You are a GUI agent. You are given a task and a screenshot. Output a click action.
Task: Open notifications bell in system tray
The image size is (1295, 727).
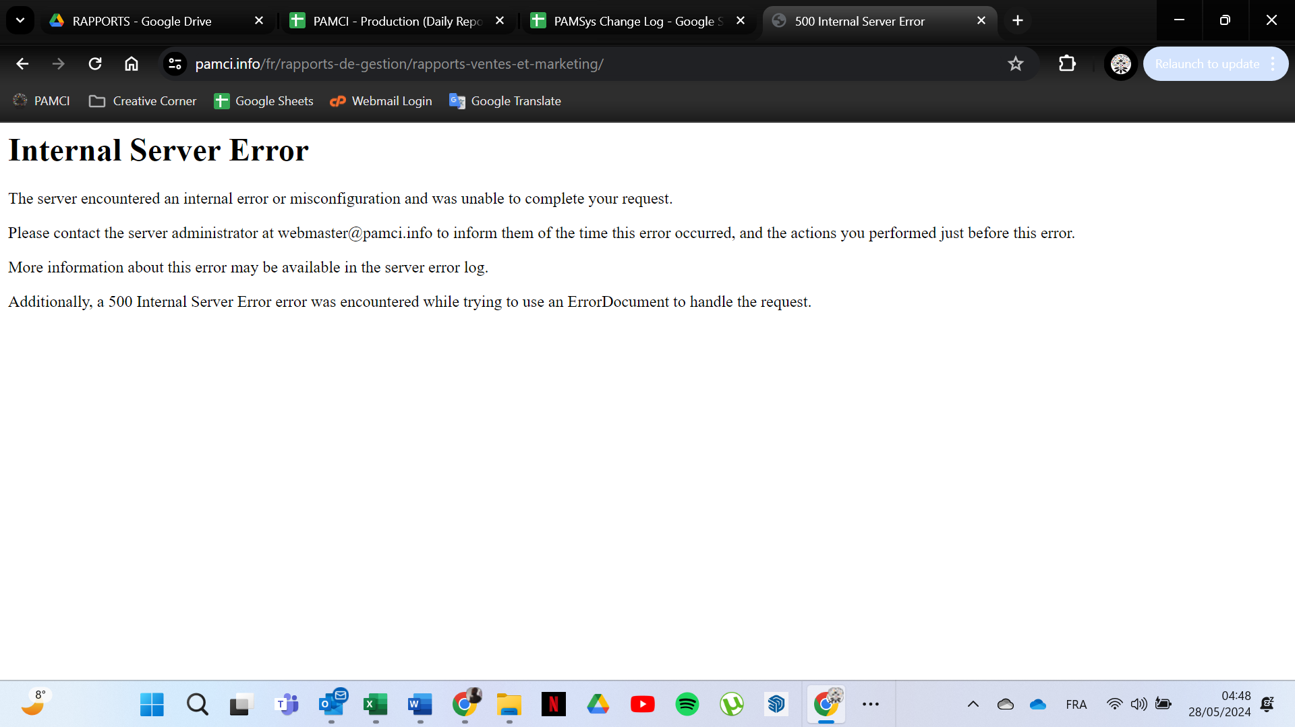(x=1267, y=705)
